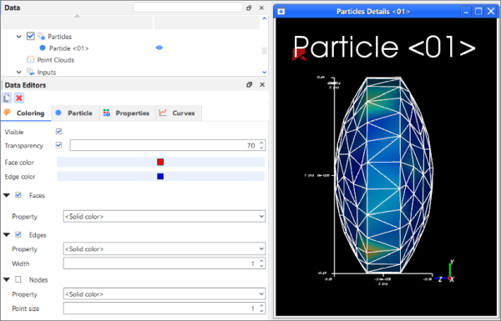
Task: Click the Inputs icon in the tree
Action: (30, 72)
